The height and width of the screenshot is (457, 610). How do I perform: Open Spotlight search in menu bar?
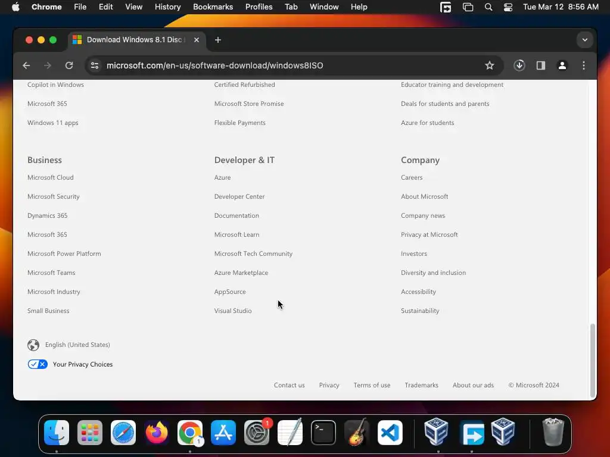point(488,7)
